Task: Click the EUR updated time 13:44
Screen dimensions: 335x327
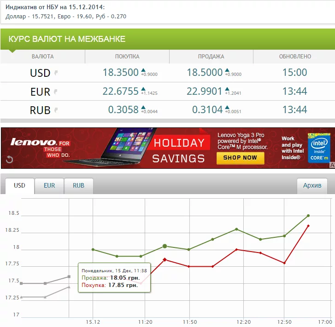Action: click(295, 92)
